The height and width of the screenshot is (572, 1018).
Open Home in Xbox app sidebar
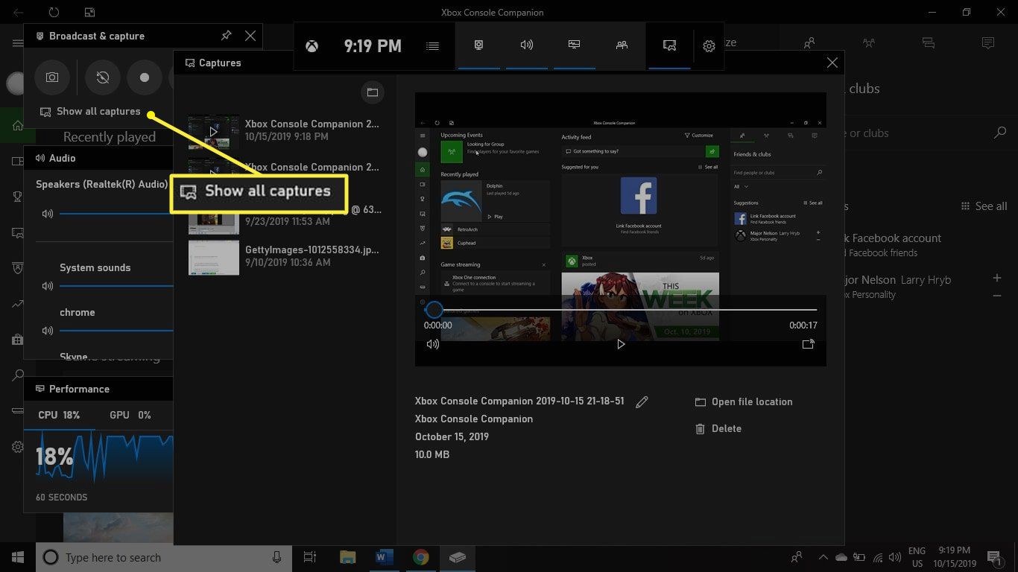(x=17, y=126)
